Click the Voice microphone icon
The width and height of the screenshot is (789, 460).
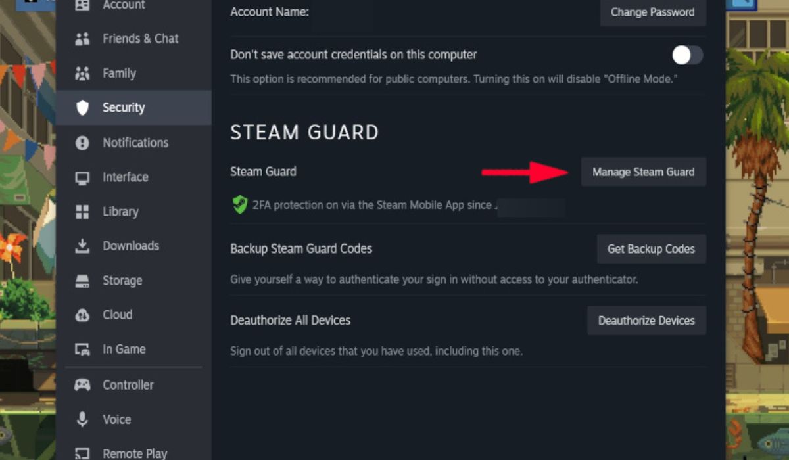pyautogui.click(x=83, y=419)
